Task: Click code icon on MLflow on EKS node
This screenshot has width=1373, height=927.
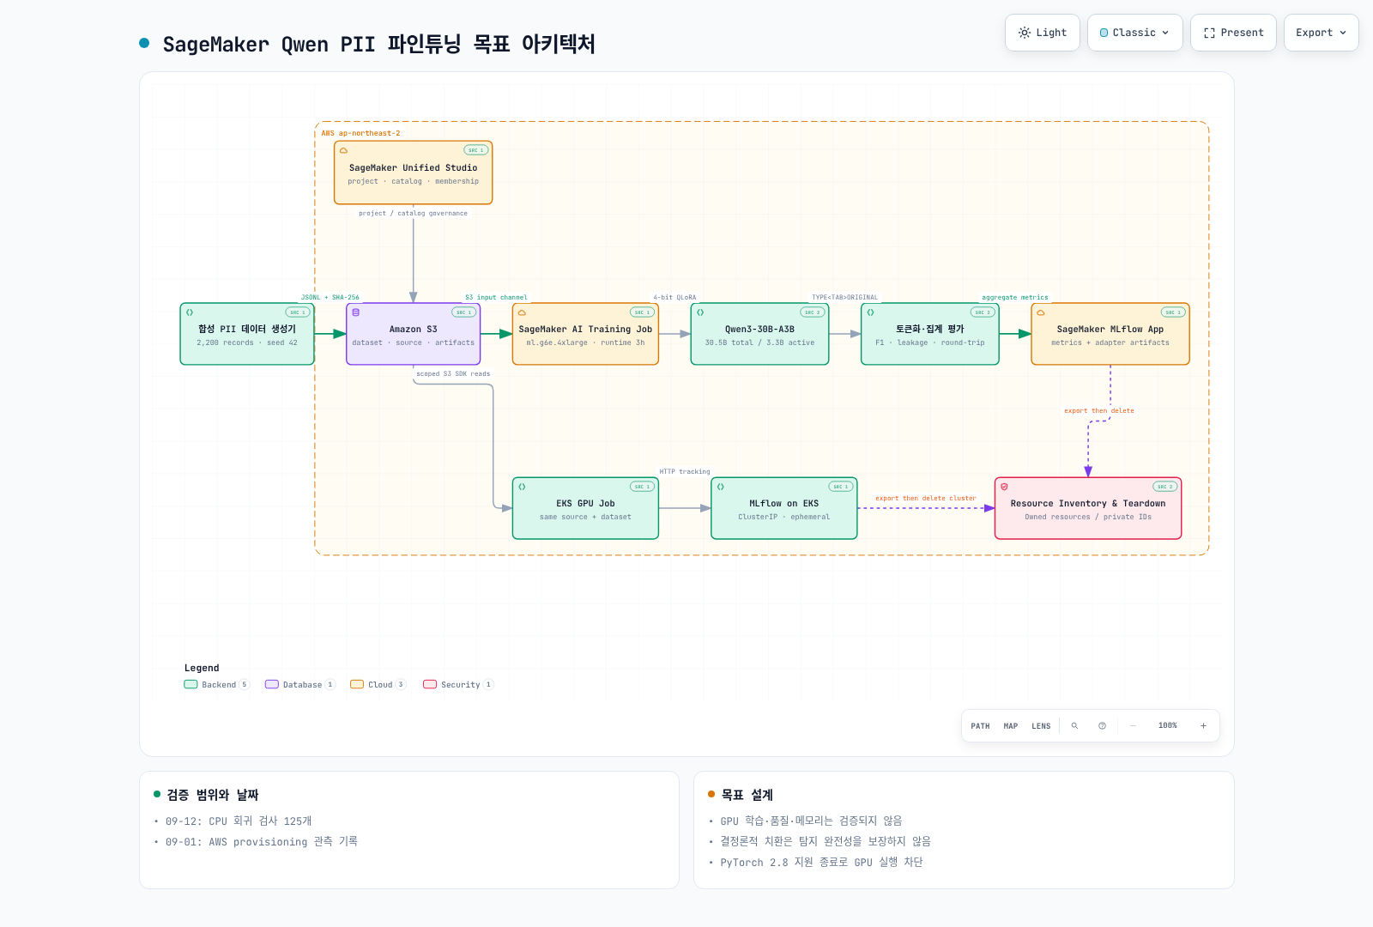Action: [x=721, y=487]
